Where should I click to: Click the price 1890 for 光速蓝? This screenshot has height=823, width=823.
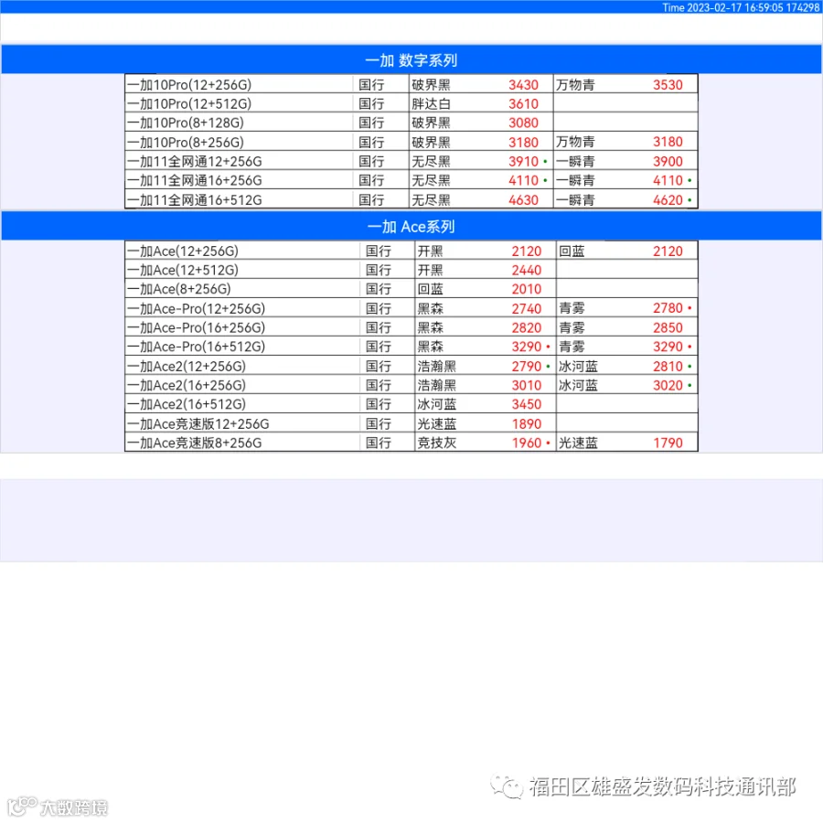click(527, 423)
